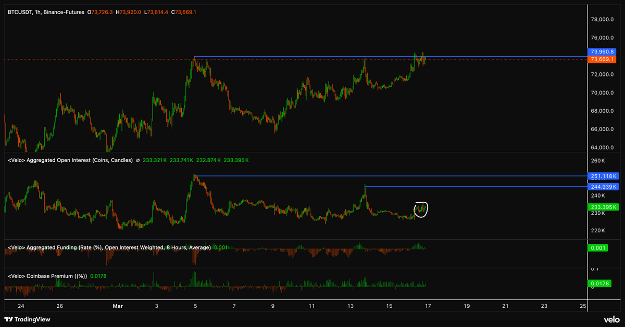Click the 260K open interest axis label

(598, 161)
